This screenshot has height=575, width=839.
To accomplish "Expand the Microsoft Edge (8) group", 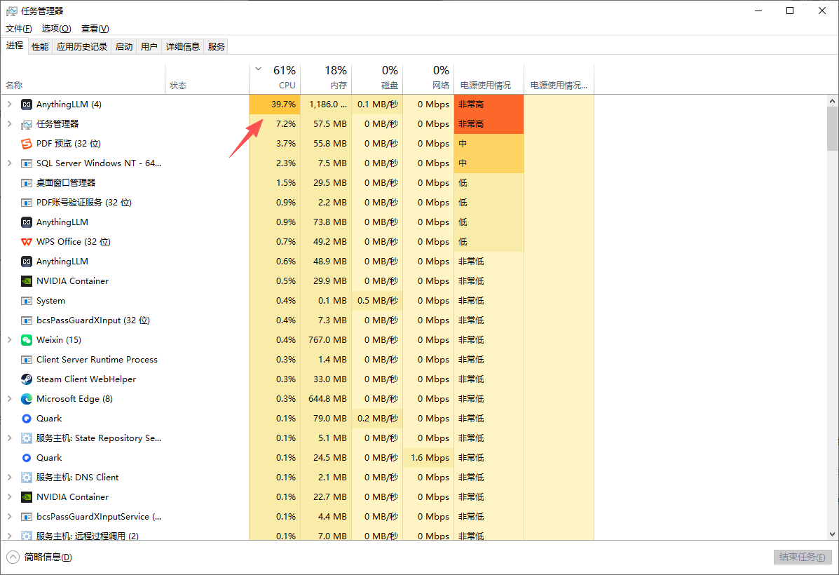I will 9,399.
